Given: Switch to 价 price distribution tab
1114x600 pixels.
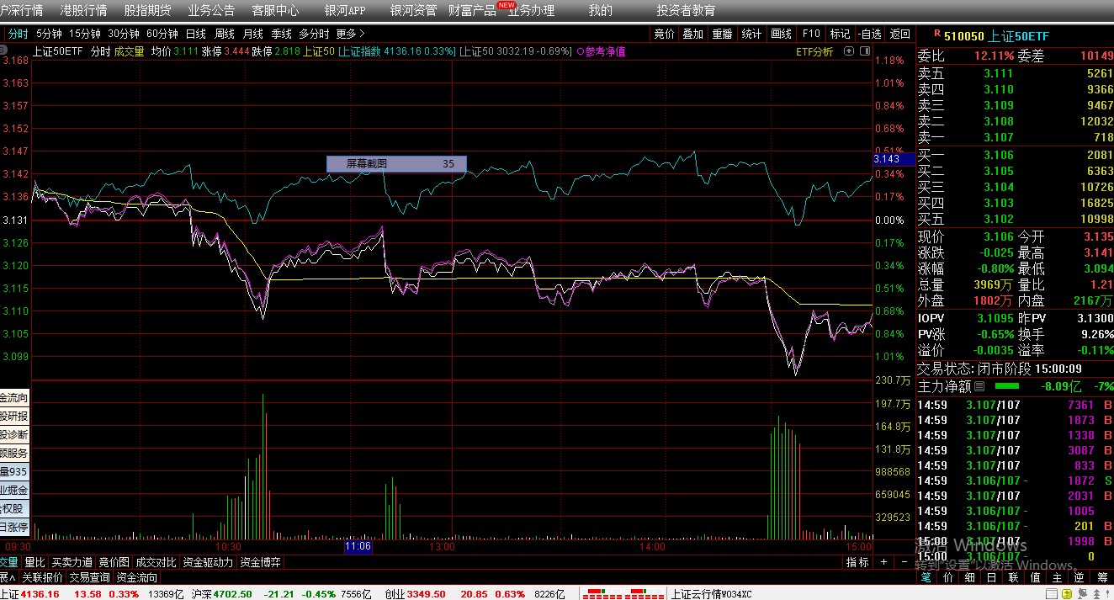Looking at the screenshot, I should point(948,577).
